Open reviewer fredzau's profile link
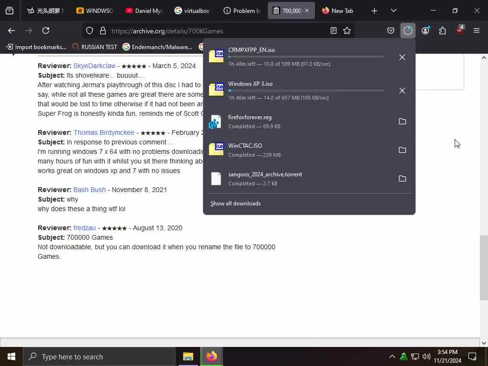 click(x=85, y=228)
